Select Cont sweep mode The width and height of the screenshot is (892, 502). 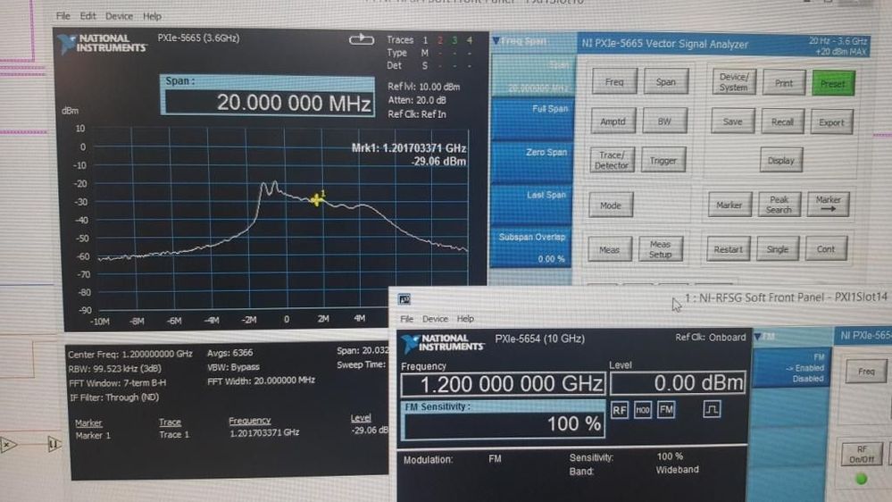pos(826,248)
